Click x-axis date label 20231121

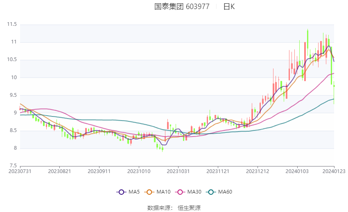click(218, 171)
